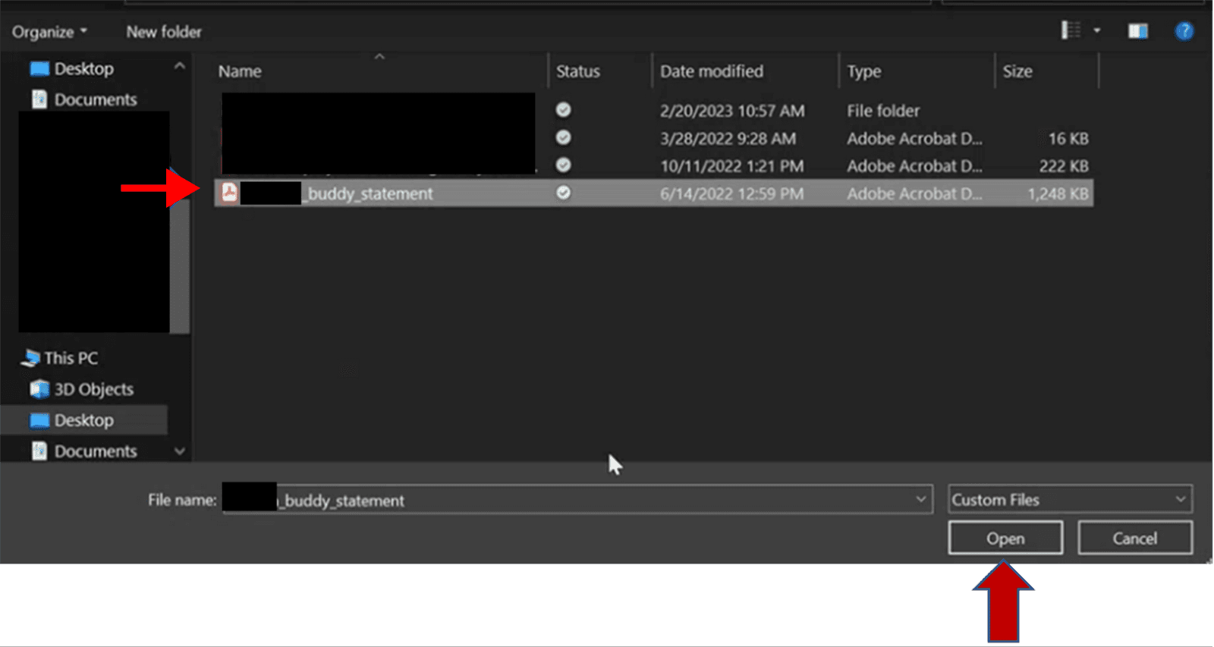1214x647 pixels.
Task: Click sync status checkmark of File folder row
Action: tap(563, 110)
